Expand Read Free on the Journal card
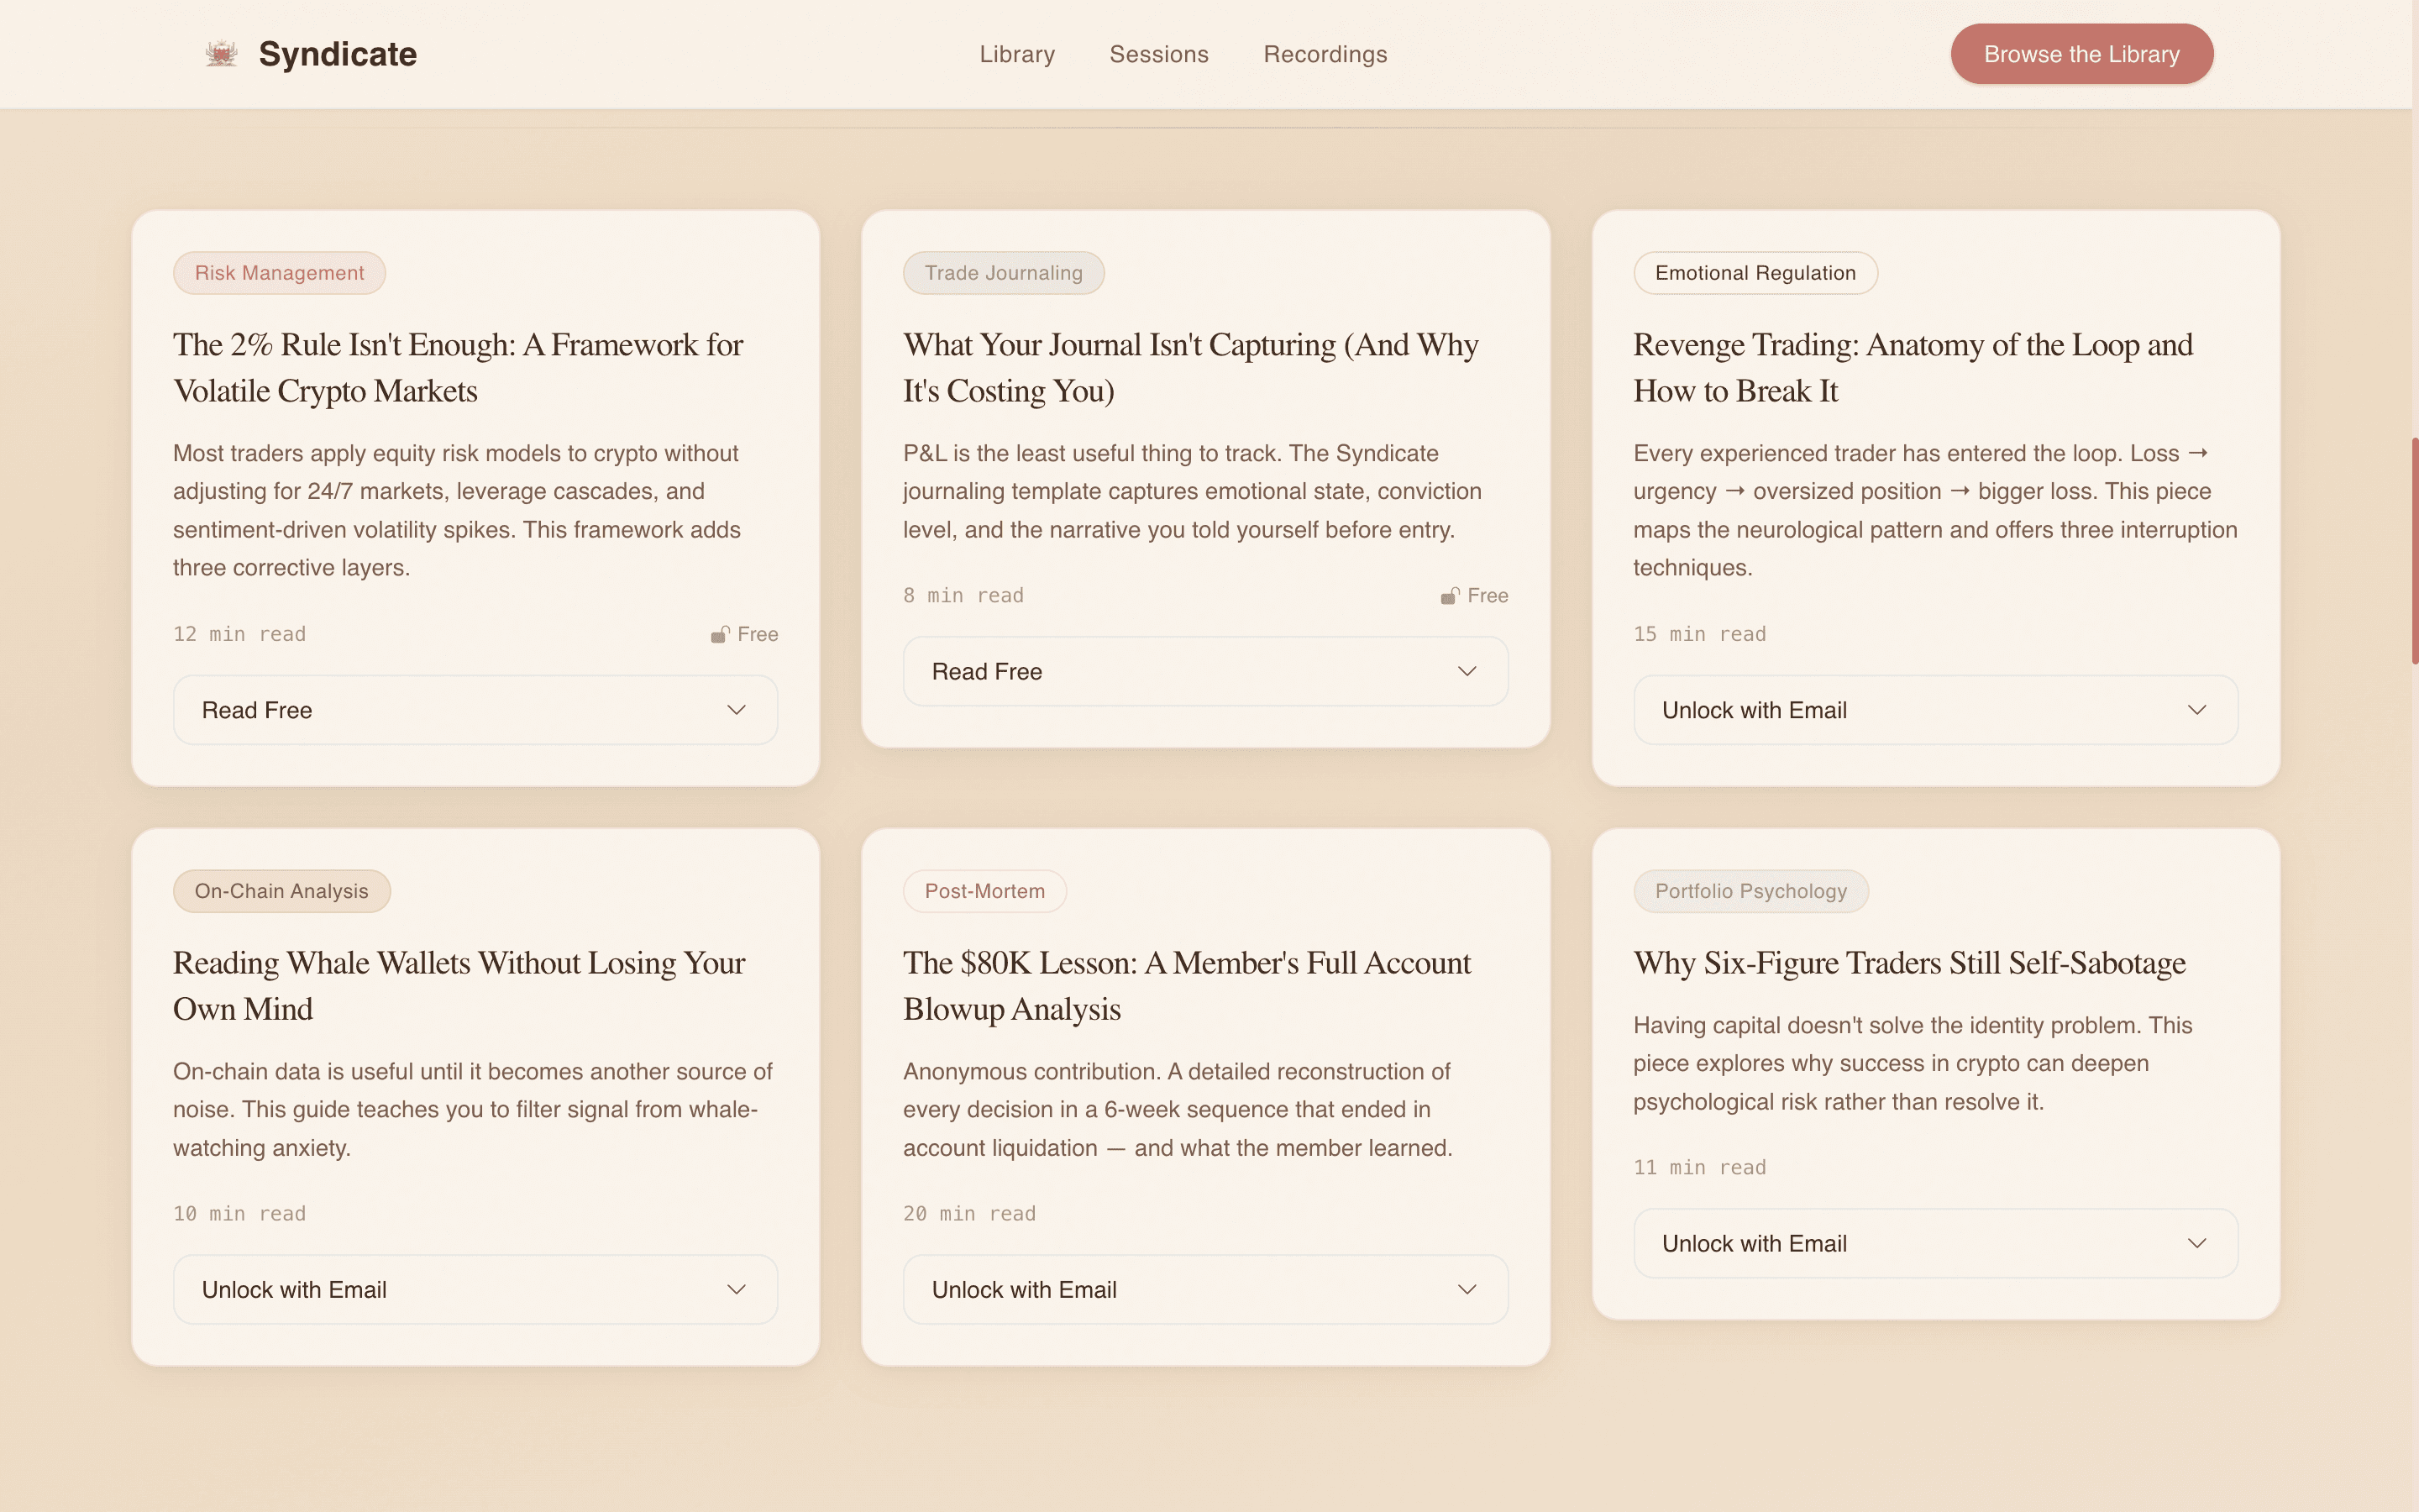2419x1512 pixels. (x=1204, y=672)
